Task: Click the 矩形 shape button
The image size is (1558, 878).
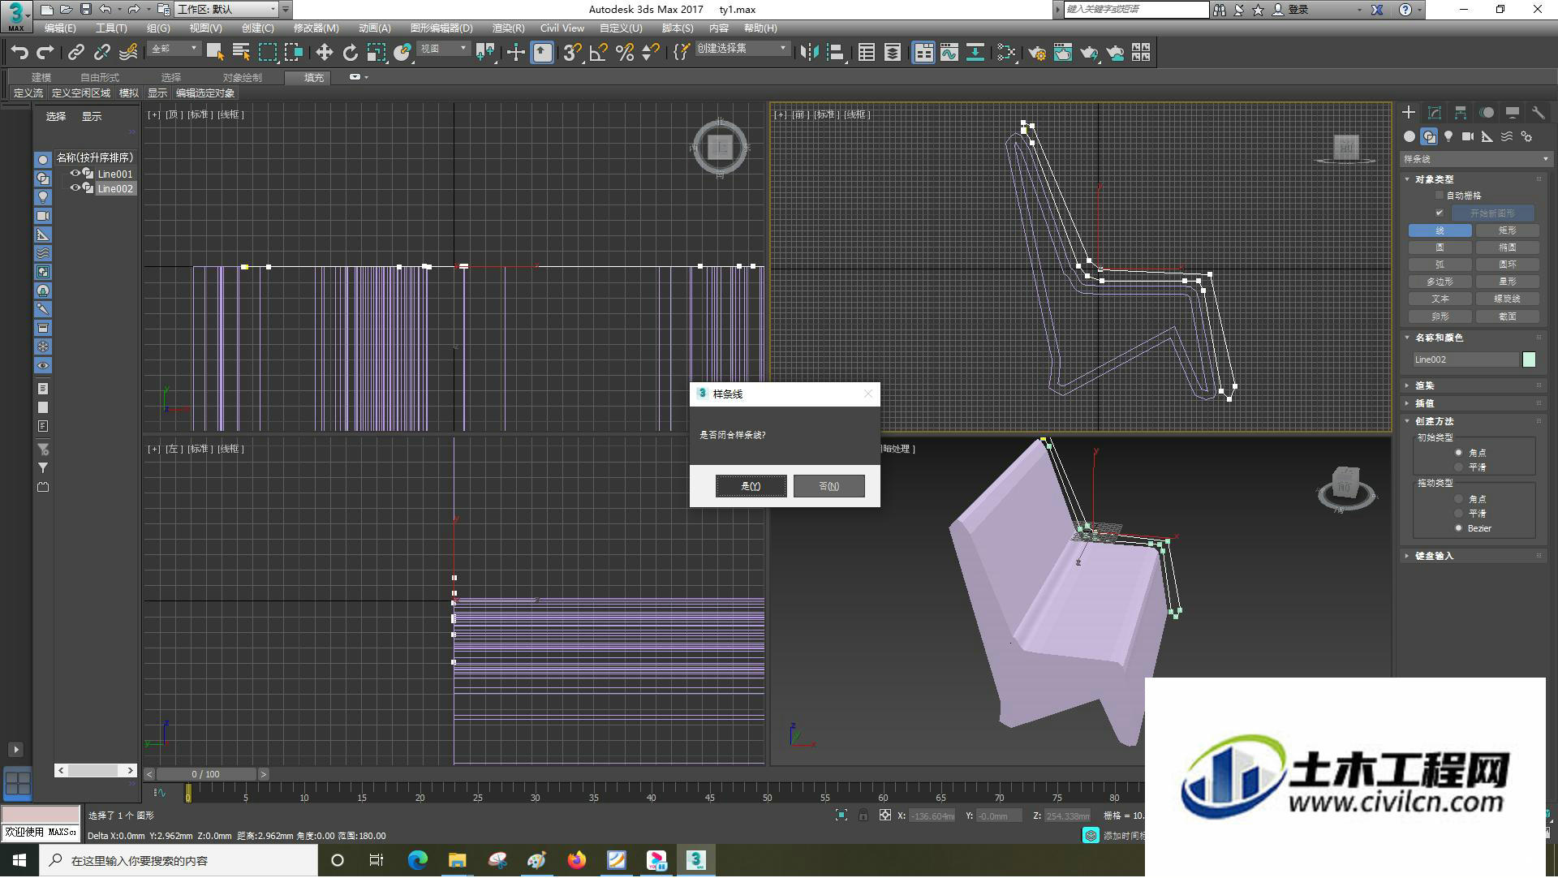Action: 1508,230
